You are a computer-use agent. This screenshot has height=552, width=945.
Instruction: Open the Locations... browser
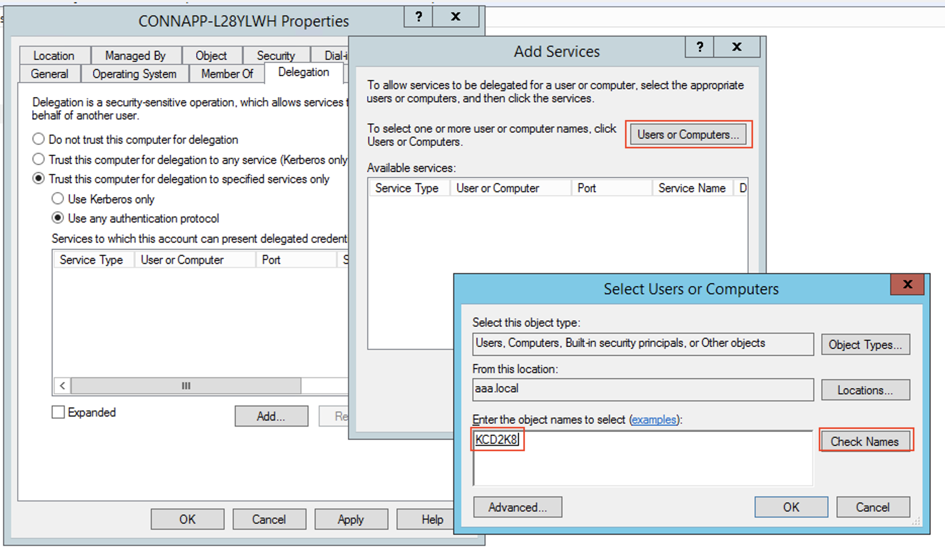[866, 390]
